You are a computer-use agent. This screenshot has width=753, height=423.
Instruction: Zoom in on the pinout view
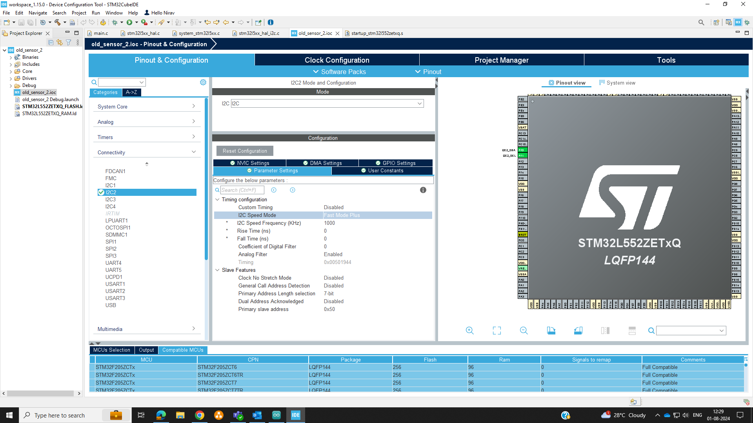point(470,330)
